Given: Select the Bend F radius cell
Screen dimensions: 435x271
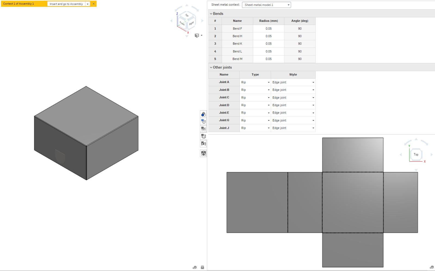Looking at the screenshot, I should tap(268, 29).
